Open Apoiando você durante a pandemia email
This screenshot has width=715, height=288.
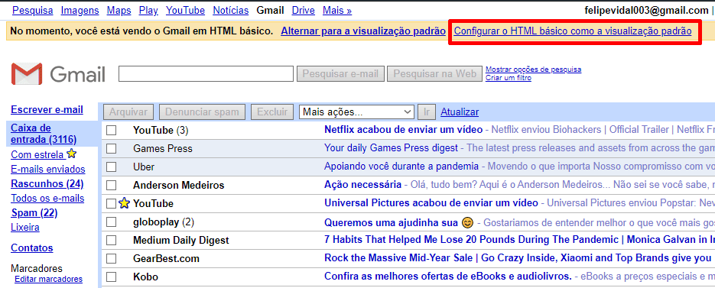pos(401,167)
